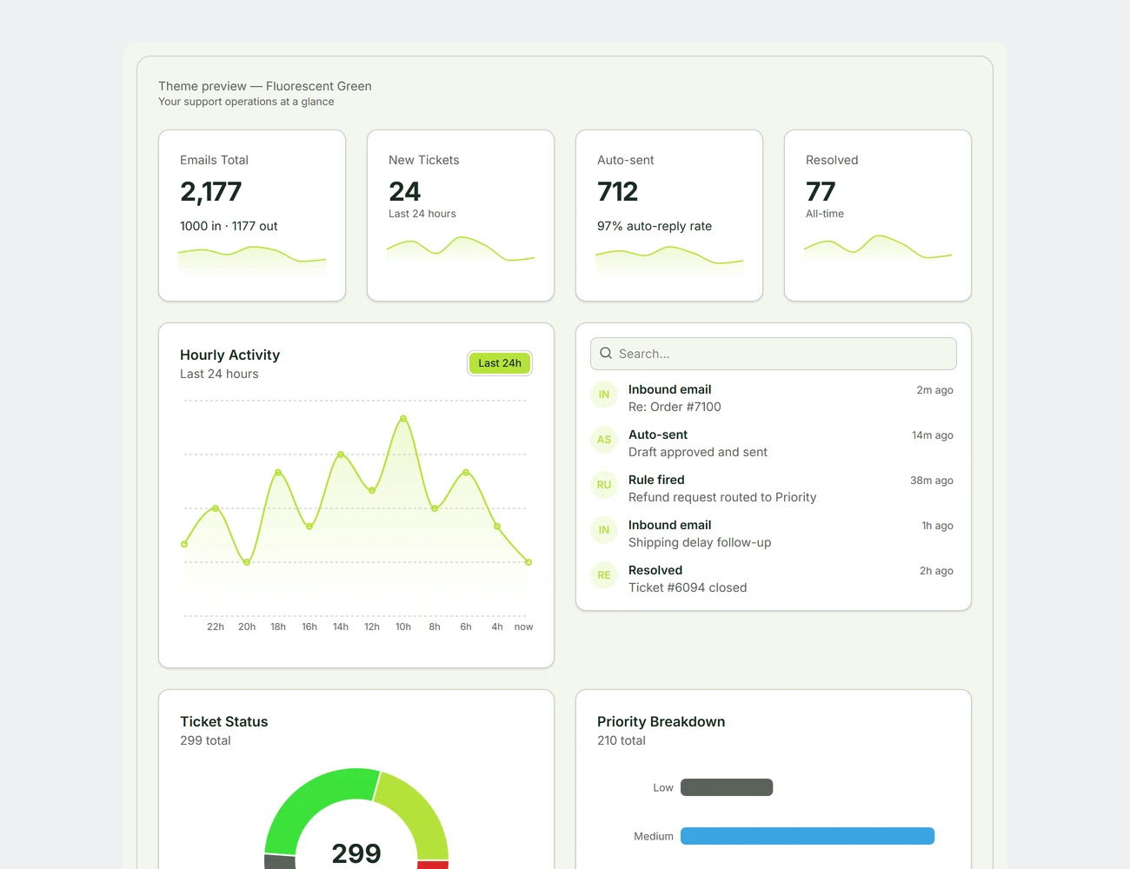Click the 'All-time' label in the Resolved card
The width and height of the screenshot is (1130, 869).
click(x=825, y=214)
